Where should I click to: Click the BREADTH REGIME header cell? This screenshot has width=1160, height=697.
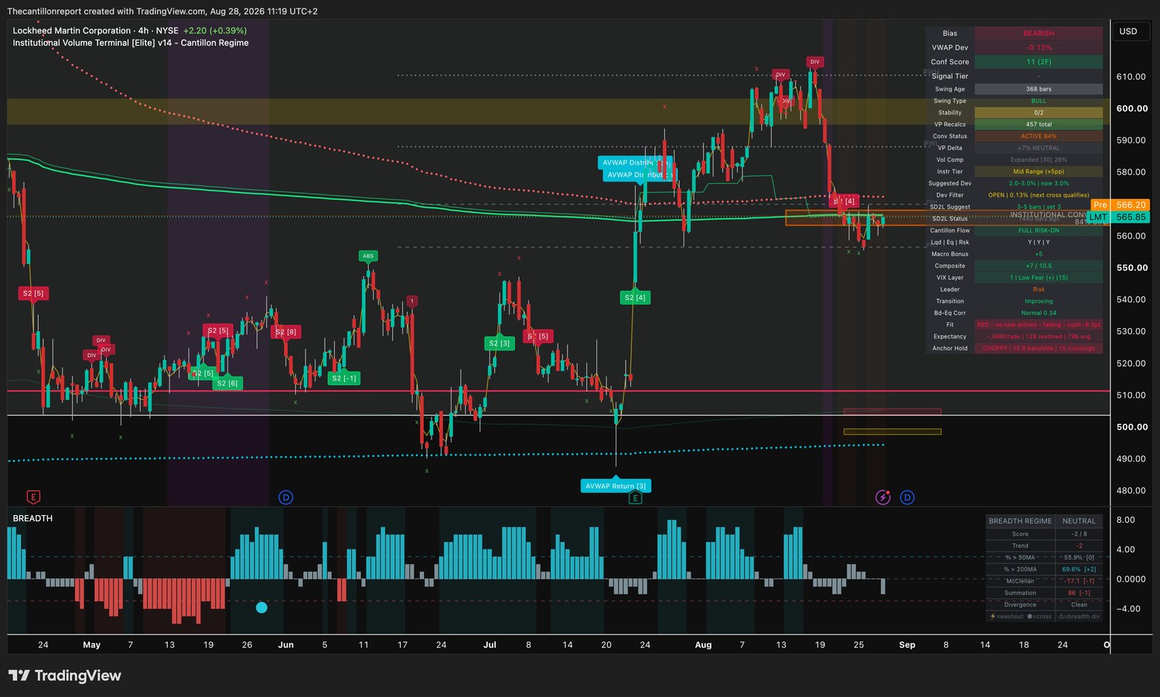tap(1020, 521)
